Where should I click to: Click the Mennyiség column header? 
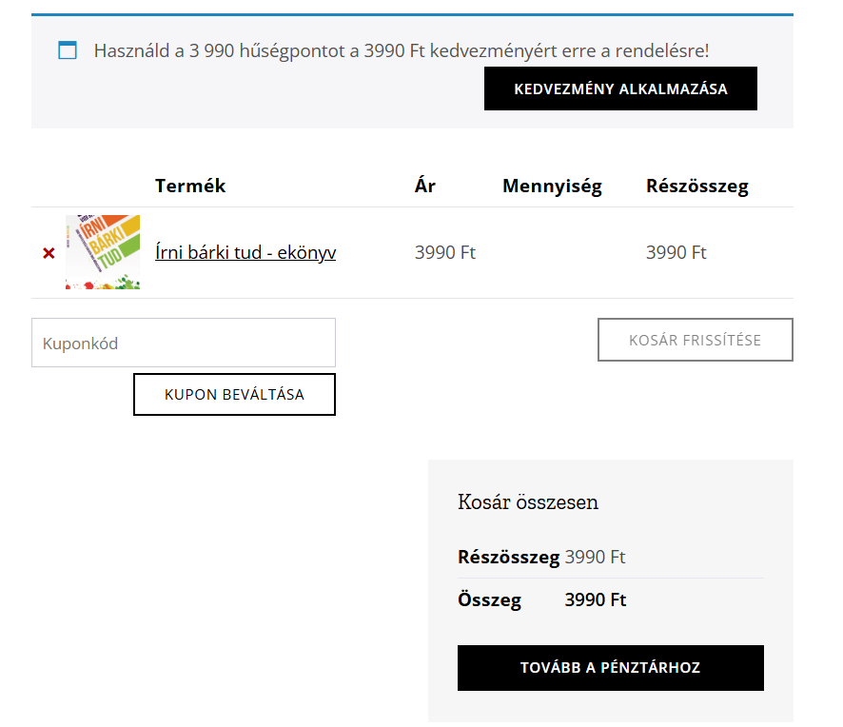coord(552,186)
